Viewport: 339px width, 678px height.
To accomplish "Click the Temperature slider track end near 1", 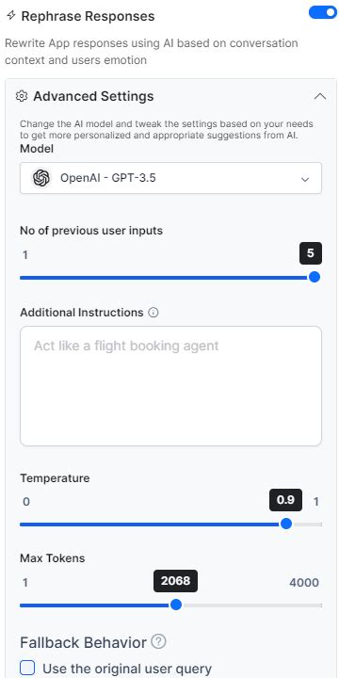I will [319, 525].
